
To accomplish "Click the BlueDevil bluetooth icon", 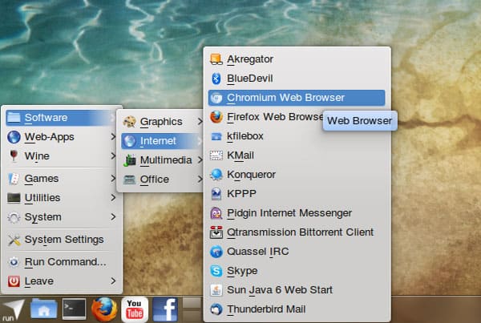I will [216, 79].
